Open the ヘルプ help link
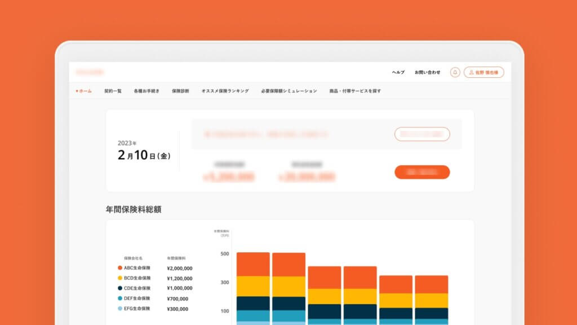This screenshot has width=577, height=325. 398,73
